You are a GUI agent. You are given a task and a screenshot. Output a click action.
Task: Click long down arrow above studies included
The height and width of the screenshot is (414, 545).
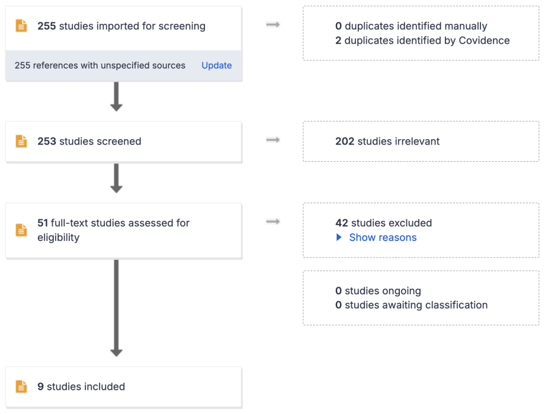[116, 308]
